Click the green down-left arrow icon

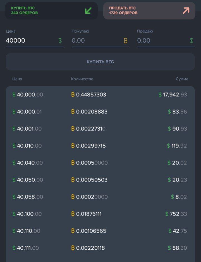click(x=88, y=11)
